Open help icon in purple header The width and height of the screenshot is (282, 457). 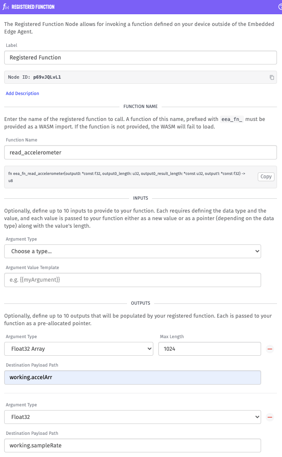(x=280, y=7)
